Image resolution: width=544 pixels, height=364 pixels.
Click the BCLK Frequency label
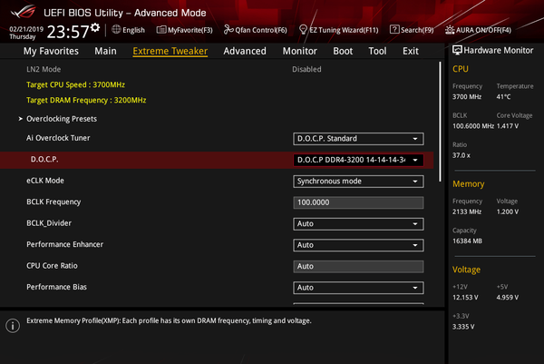(x=53, y=202)
